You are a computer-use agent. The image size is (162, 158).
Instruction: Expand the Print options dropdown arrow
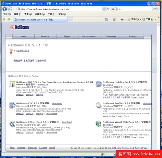pos(126,19)
